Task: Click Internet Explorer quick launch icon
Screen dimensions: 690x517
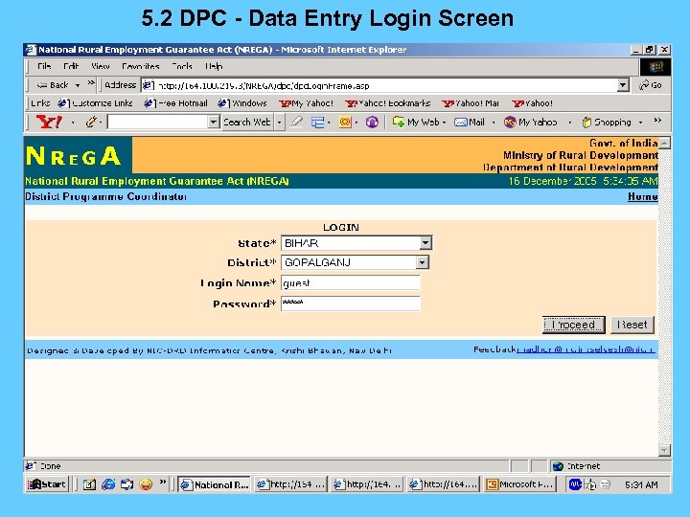Action: point(108,484)
